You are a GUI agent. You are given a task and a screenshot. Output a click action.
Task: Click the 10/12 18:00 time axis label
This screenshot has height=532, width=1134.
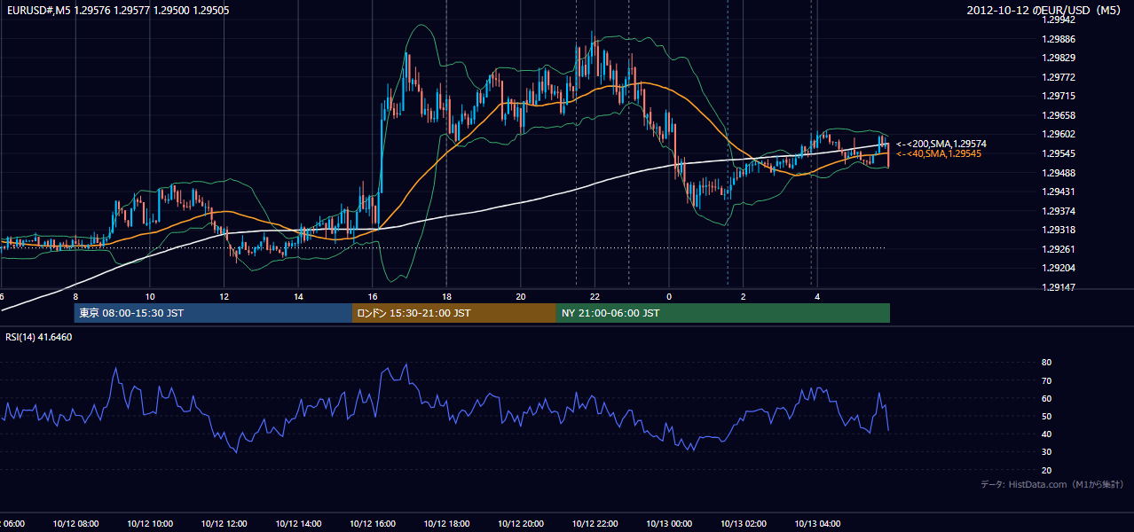click(x=446, y=523)
